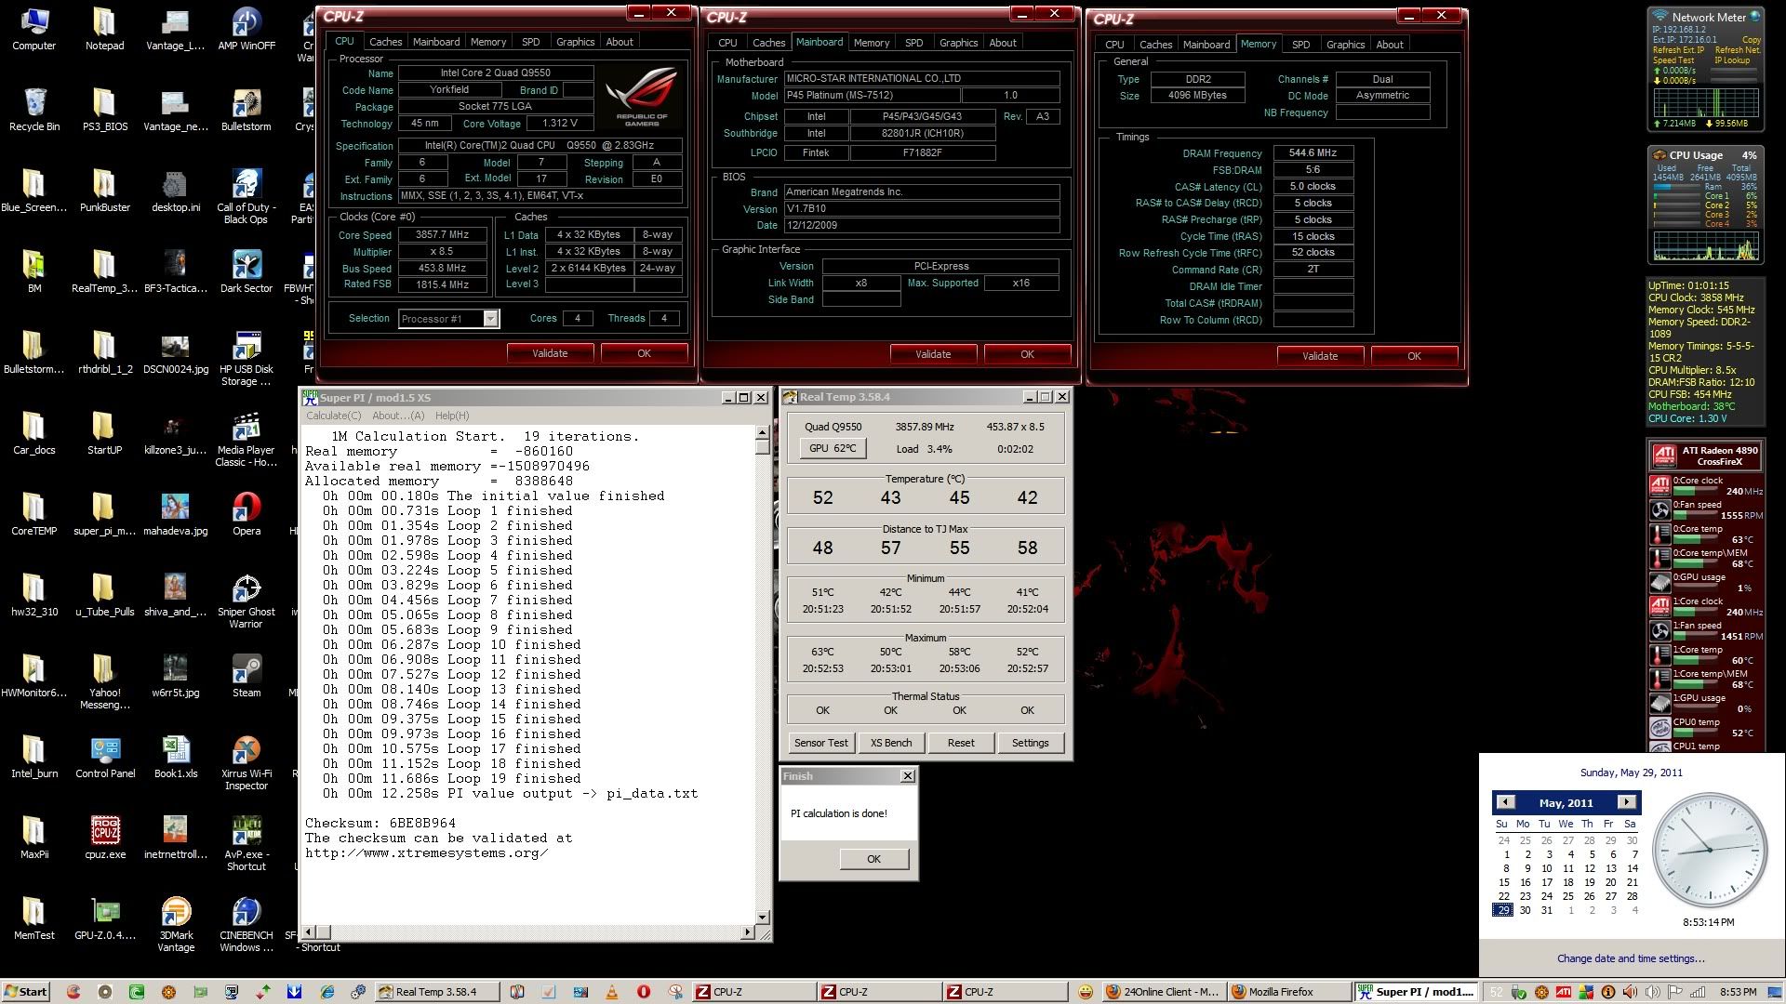Viewport: 1786px width, 1004px height.
Task: Go to previous month in calendar
Action: (x=1505, y=802)
